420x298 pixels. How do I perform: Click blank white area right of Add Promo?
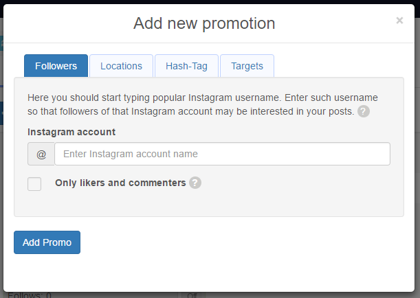241,242
